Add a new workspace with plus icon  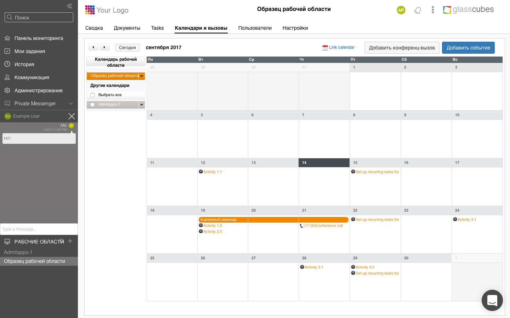pyautogui.click(x=70, y=241)
